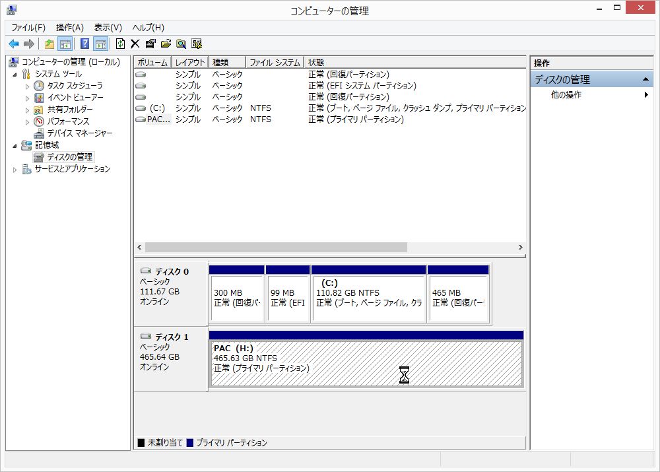
Task: Select the 共有フォルダー icon
Action: [39, 110]
